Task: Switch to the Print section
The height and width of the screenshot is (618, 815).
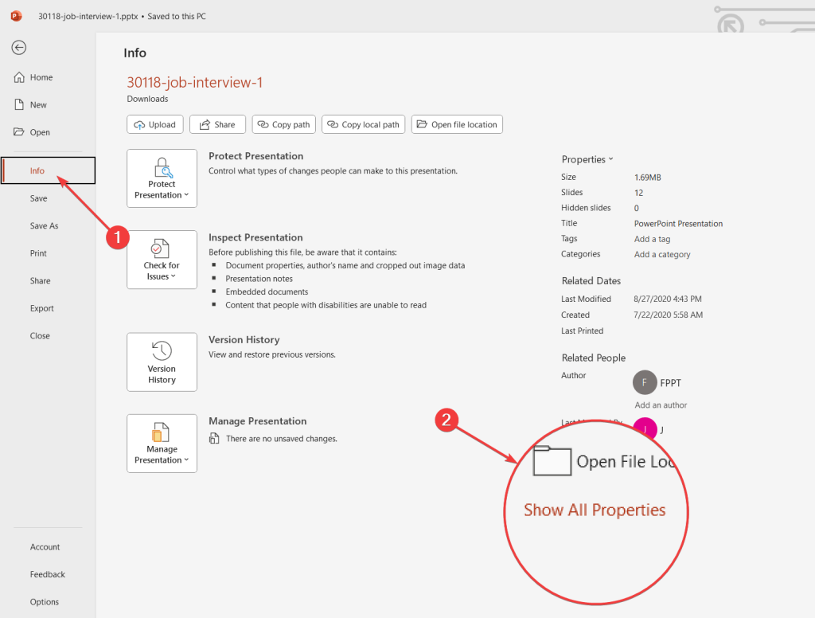Action: [x=38, y=253]
